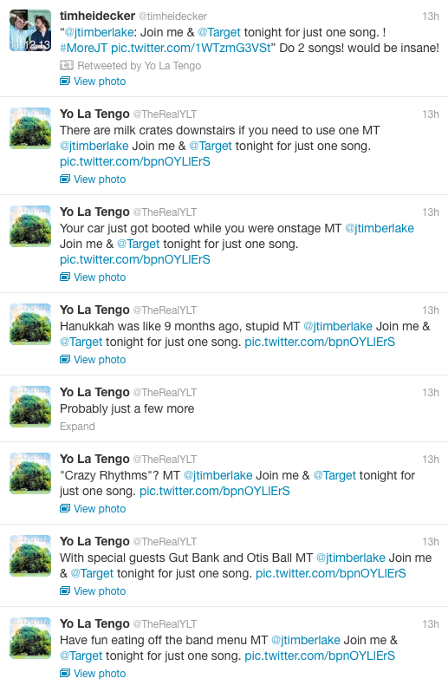Image resolution: width=448 pixels, height=685 pixels.
Task: Open the #MoreJT hashtag link
Action: tap(83, 48)
